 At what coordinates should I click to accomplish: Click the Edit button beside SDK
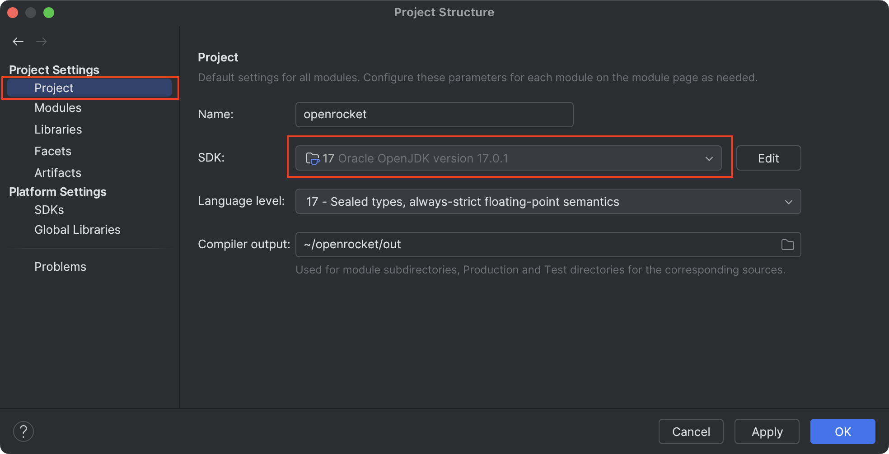point(768,158)
